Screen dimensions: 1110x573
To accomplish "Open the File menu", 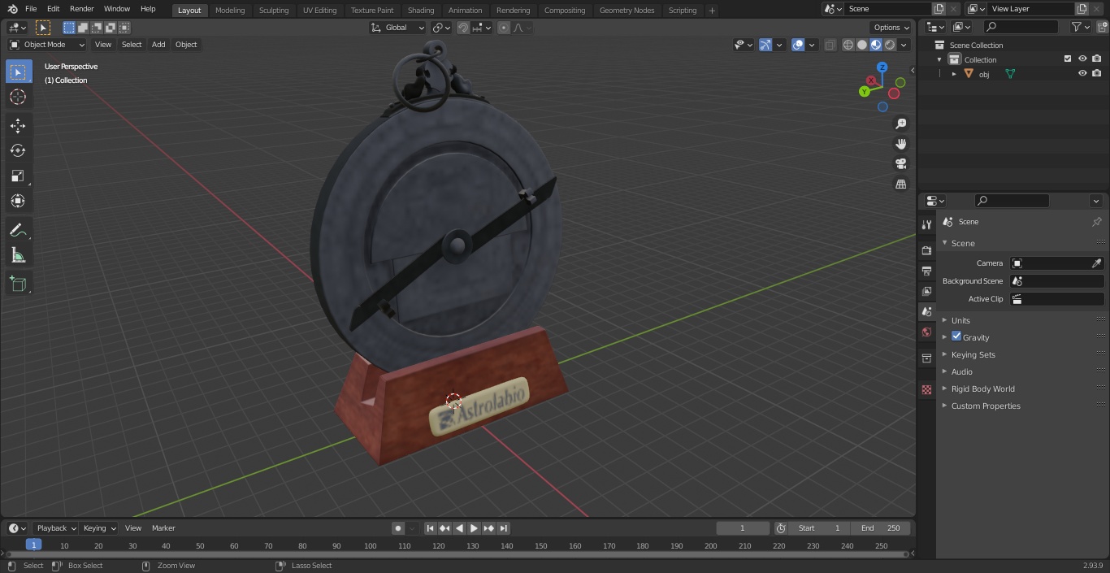I will pos(31,9).
